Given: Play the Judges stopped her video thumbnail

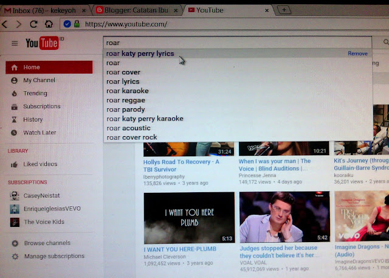Looking at the screenshot, I should click(284, 217).
